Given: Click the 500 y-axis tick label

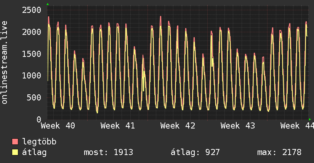Looking at the screenshot, I should pyautogui.click(x=34, y=97).
